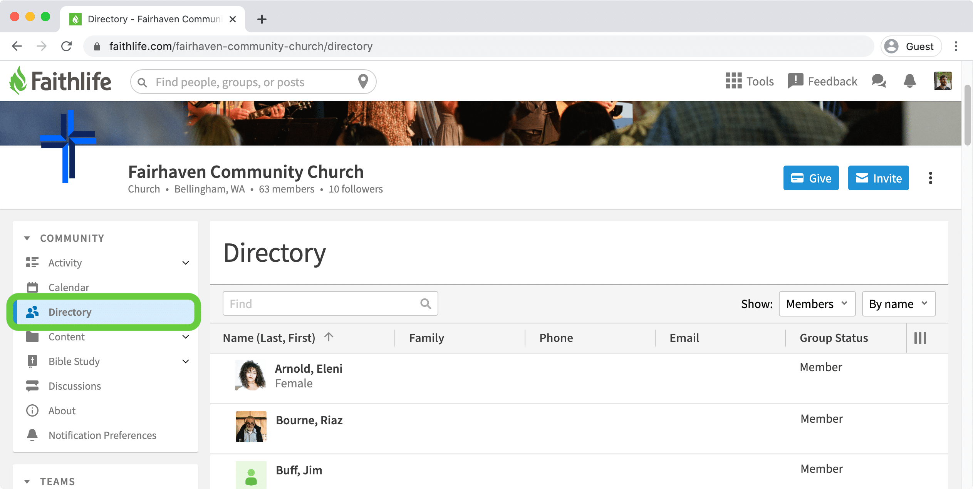Open the church options three-dot menu
Viewport: 973px width, 489px height.
[x=931, y=178]
